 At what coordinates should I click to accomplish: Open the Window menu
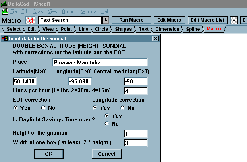[x=89, y=11]
